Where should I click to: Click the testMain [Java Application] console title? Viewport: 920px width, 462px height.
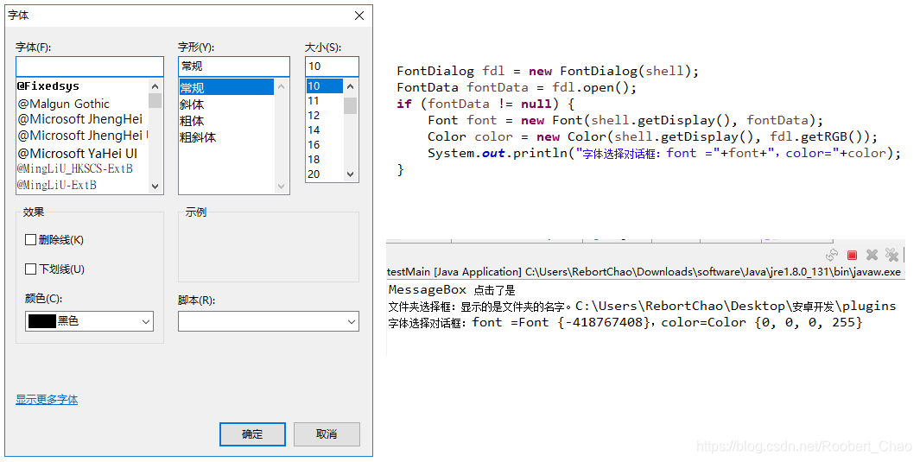(644, 272)
